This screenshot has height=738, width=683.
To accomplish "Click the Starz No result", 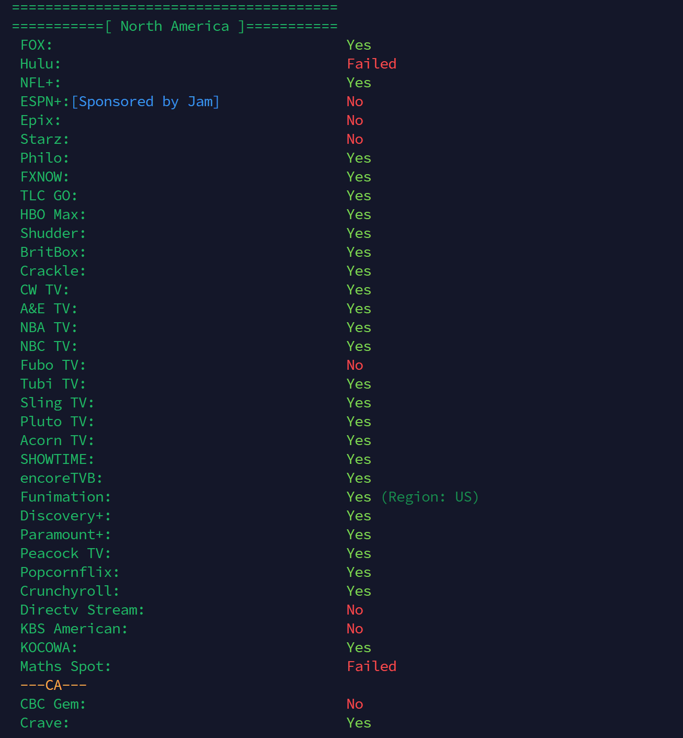I will click(x=355, y=139).
